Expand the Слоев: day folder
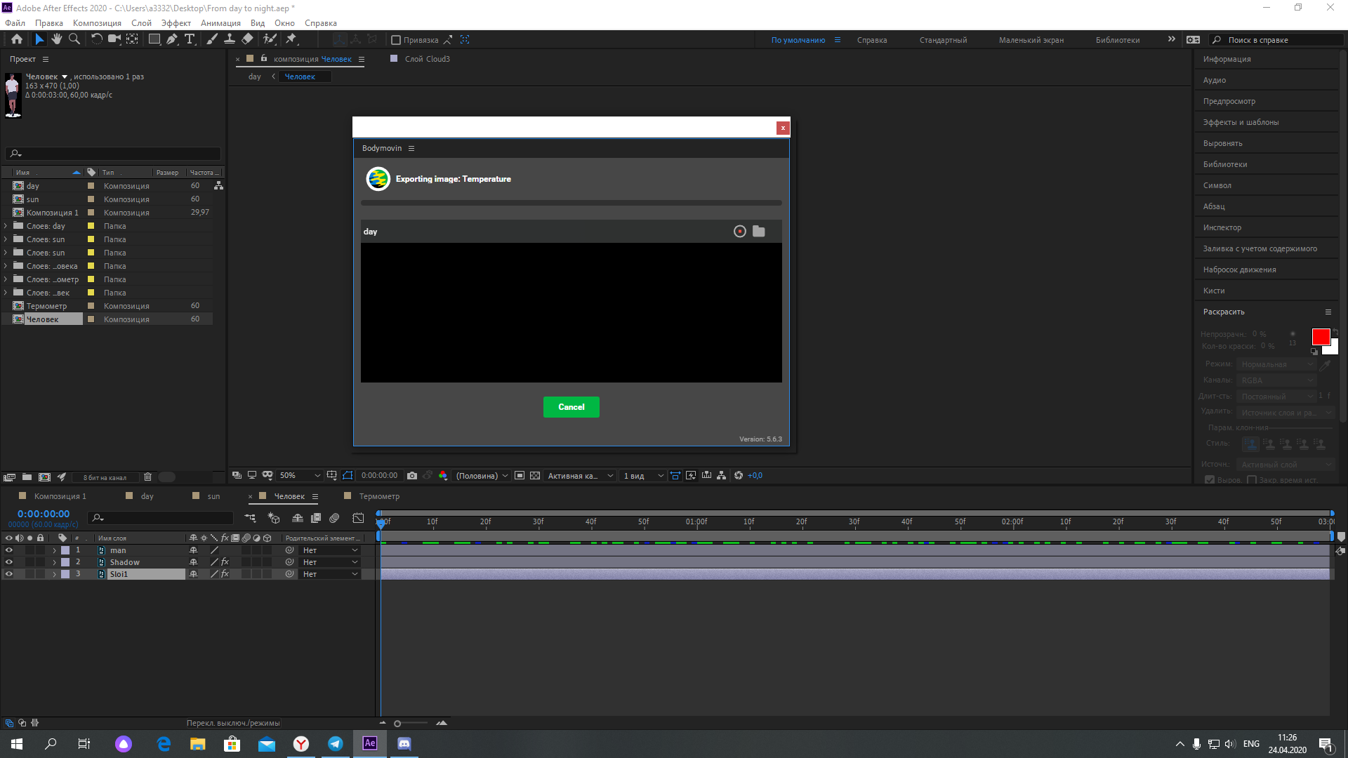 [6, 226]
